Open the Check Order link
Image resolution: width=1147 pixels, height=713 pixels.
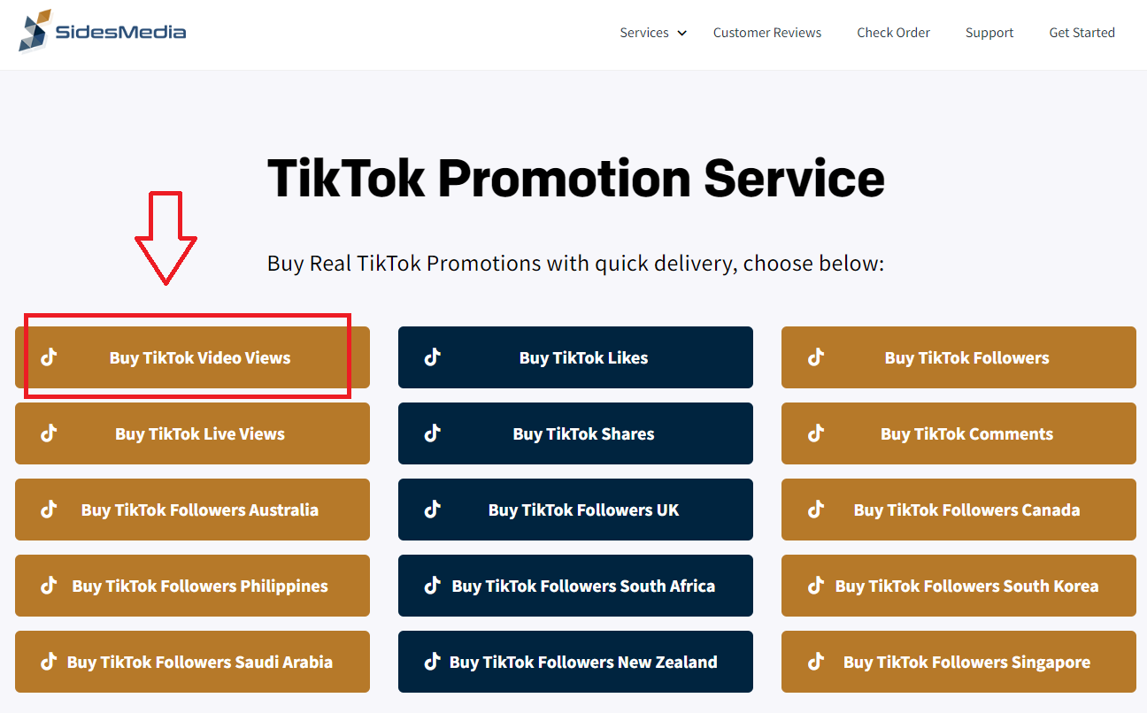coord(893,33)
